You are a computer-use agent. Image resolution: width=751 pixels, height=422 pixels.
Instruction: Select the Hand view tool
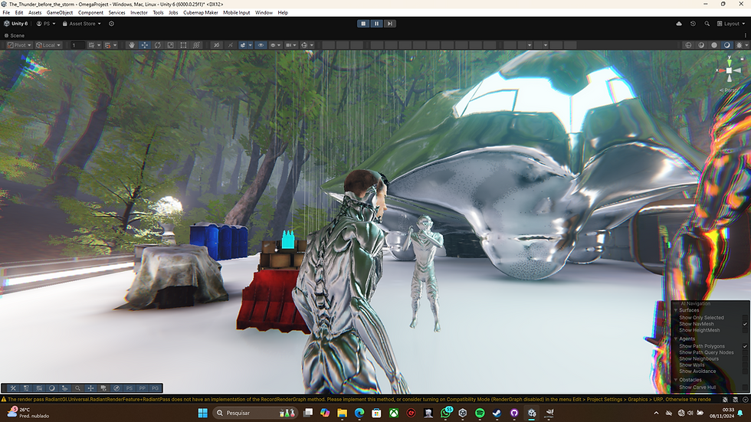point(132,45)
